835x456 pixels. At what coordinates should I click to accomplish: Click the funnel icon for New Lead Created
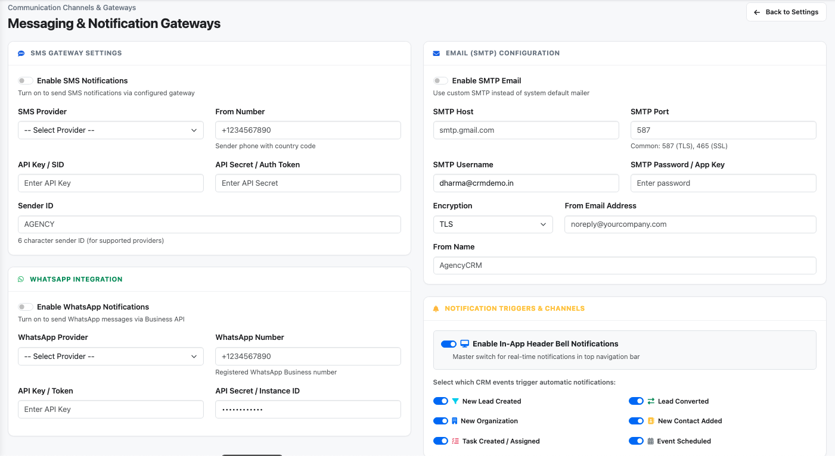455,401
